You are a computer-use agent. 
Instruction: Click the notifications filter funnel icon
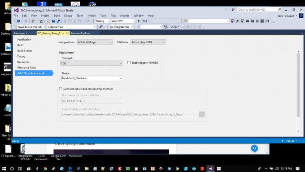coord(226,9)
